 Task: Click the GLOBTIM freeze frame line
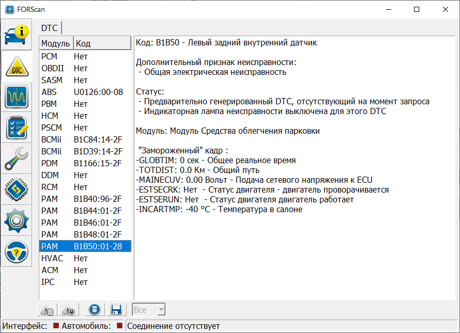[216, 161]
